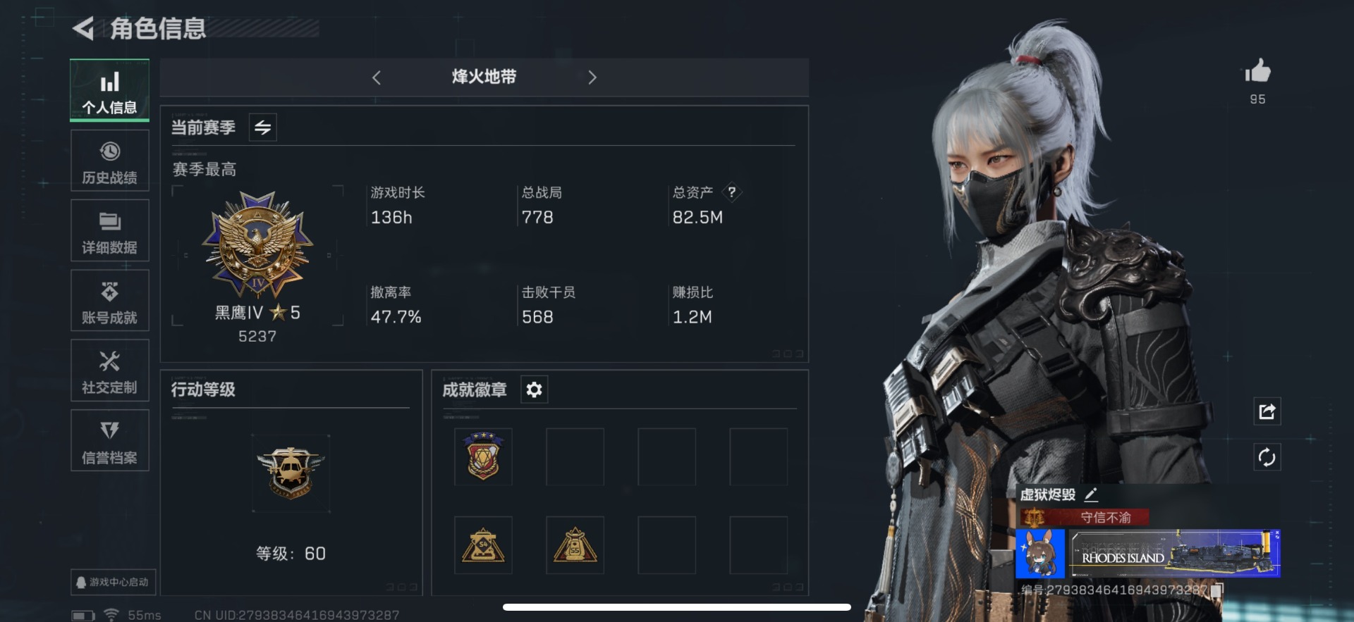
Task: Switch to previous mode with left chevron
Action: [377, 77]
